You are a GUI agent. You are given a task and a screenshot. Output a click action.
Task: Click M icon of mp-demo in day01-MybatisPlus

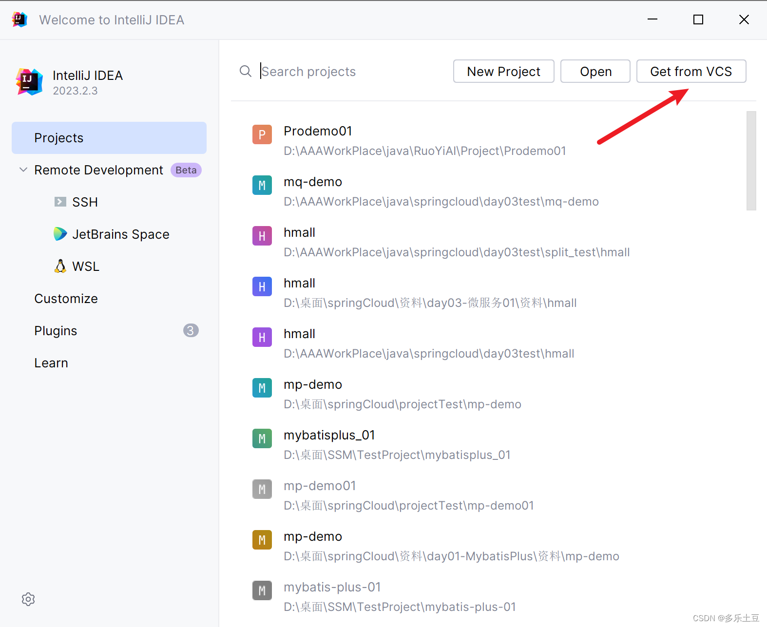[x=262, y=540]
